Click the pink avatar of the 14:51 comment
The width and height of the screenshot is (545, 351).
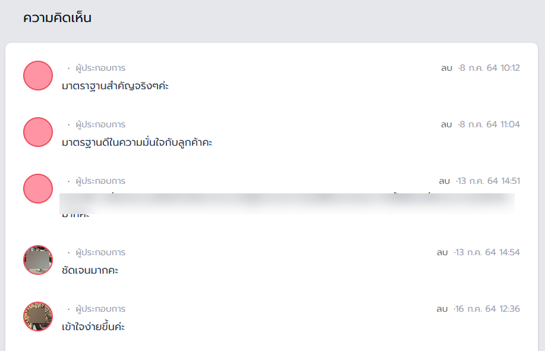point(38,189)
